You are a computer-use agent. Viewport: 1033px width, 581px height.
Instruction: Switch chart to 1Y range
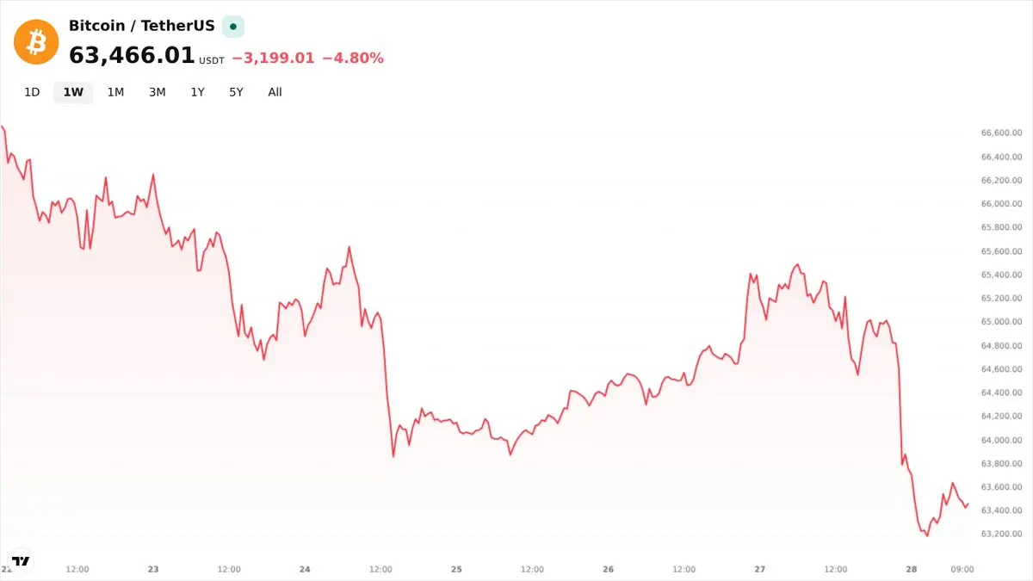click(x=198, y=92)
